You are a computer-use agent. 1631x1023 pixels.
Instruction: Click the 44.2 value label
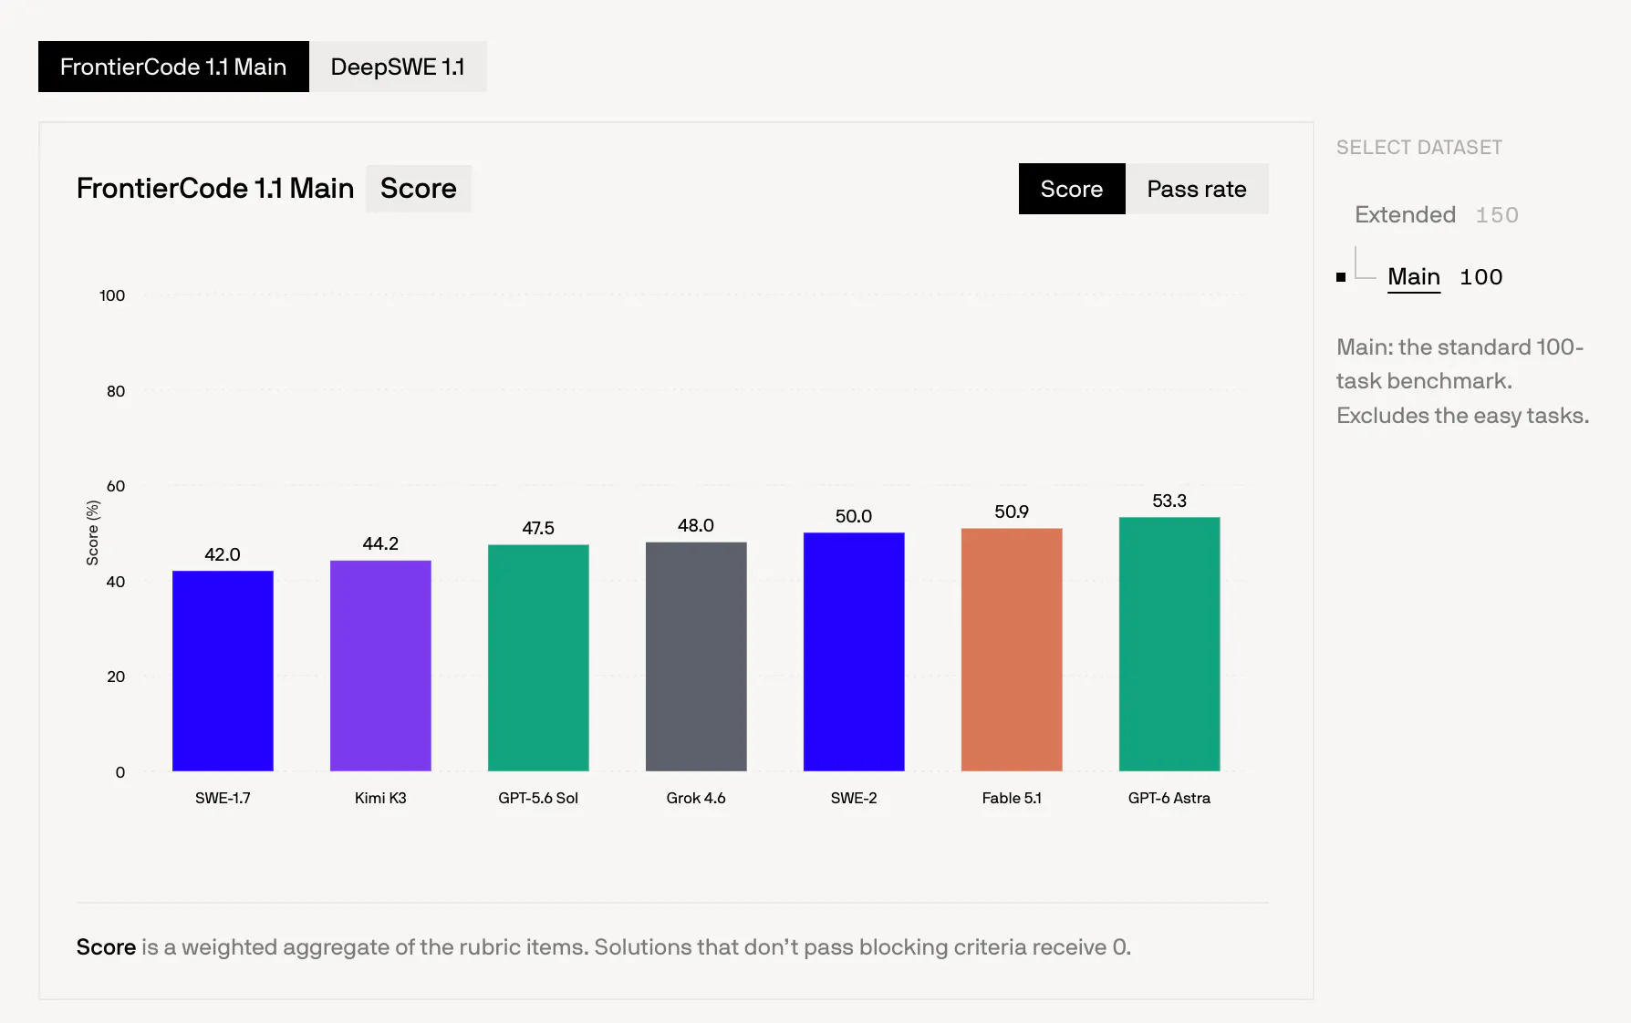coord(380,543)
